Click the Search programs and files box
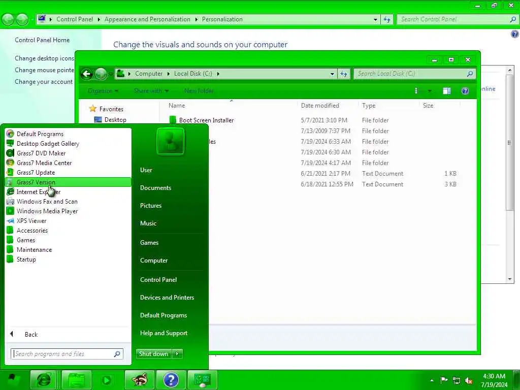The height and width of the screenshot is (390, 520). tap(67, 354)
